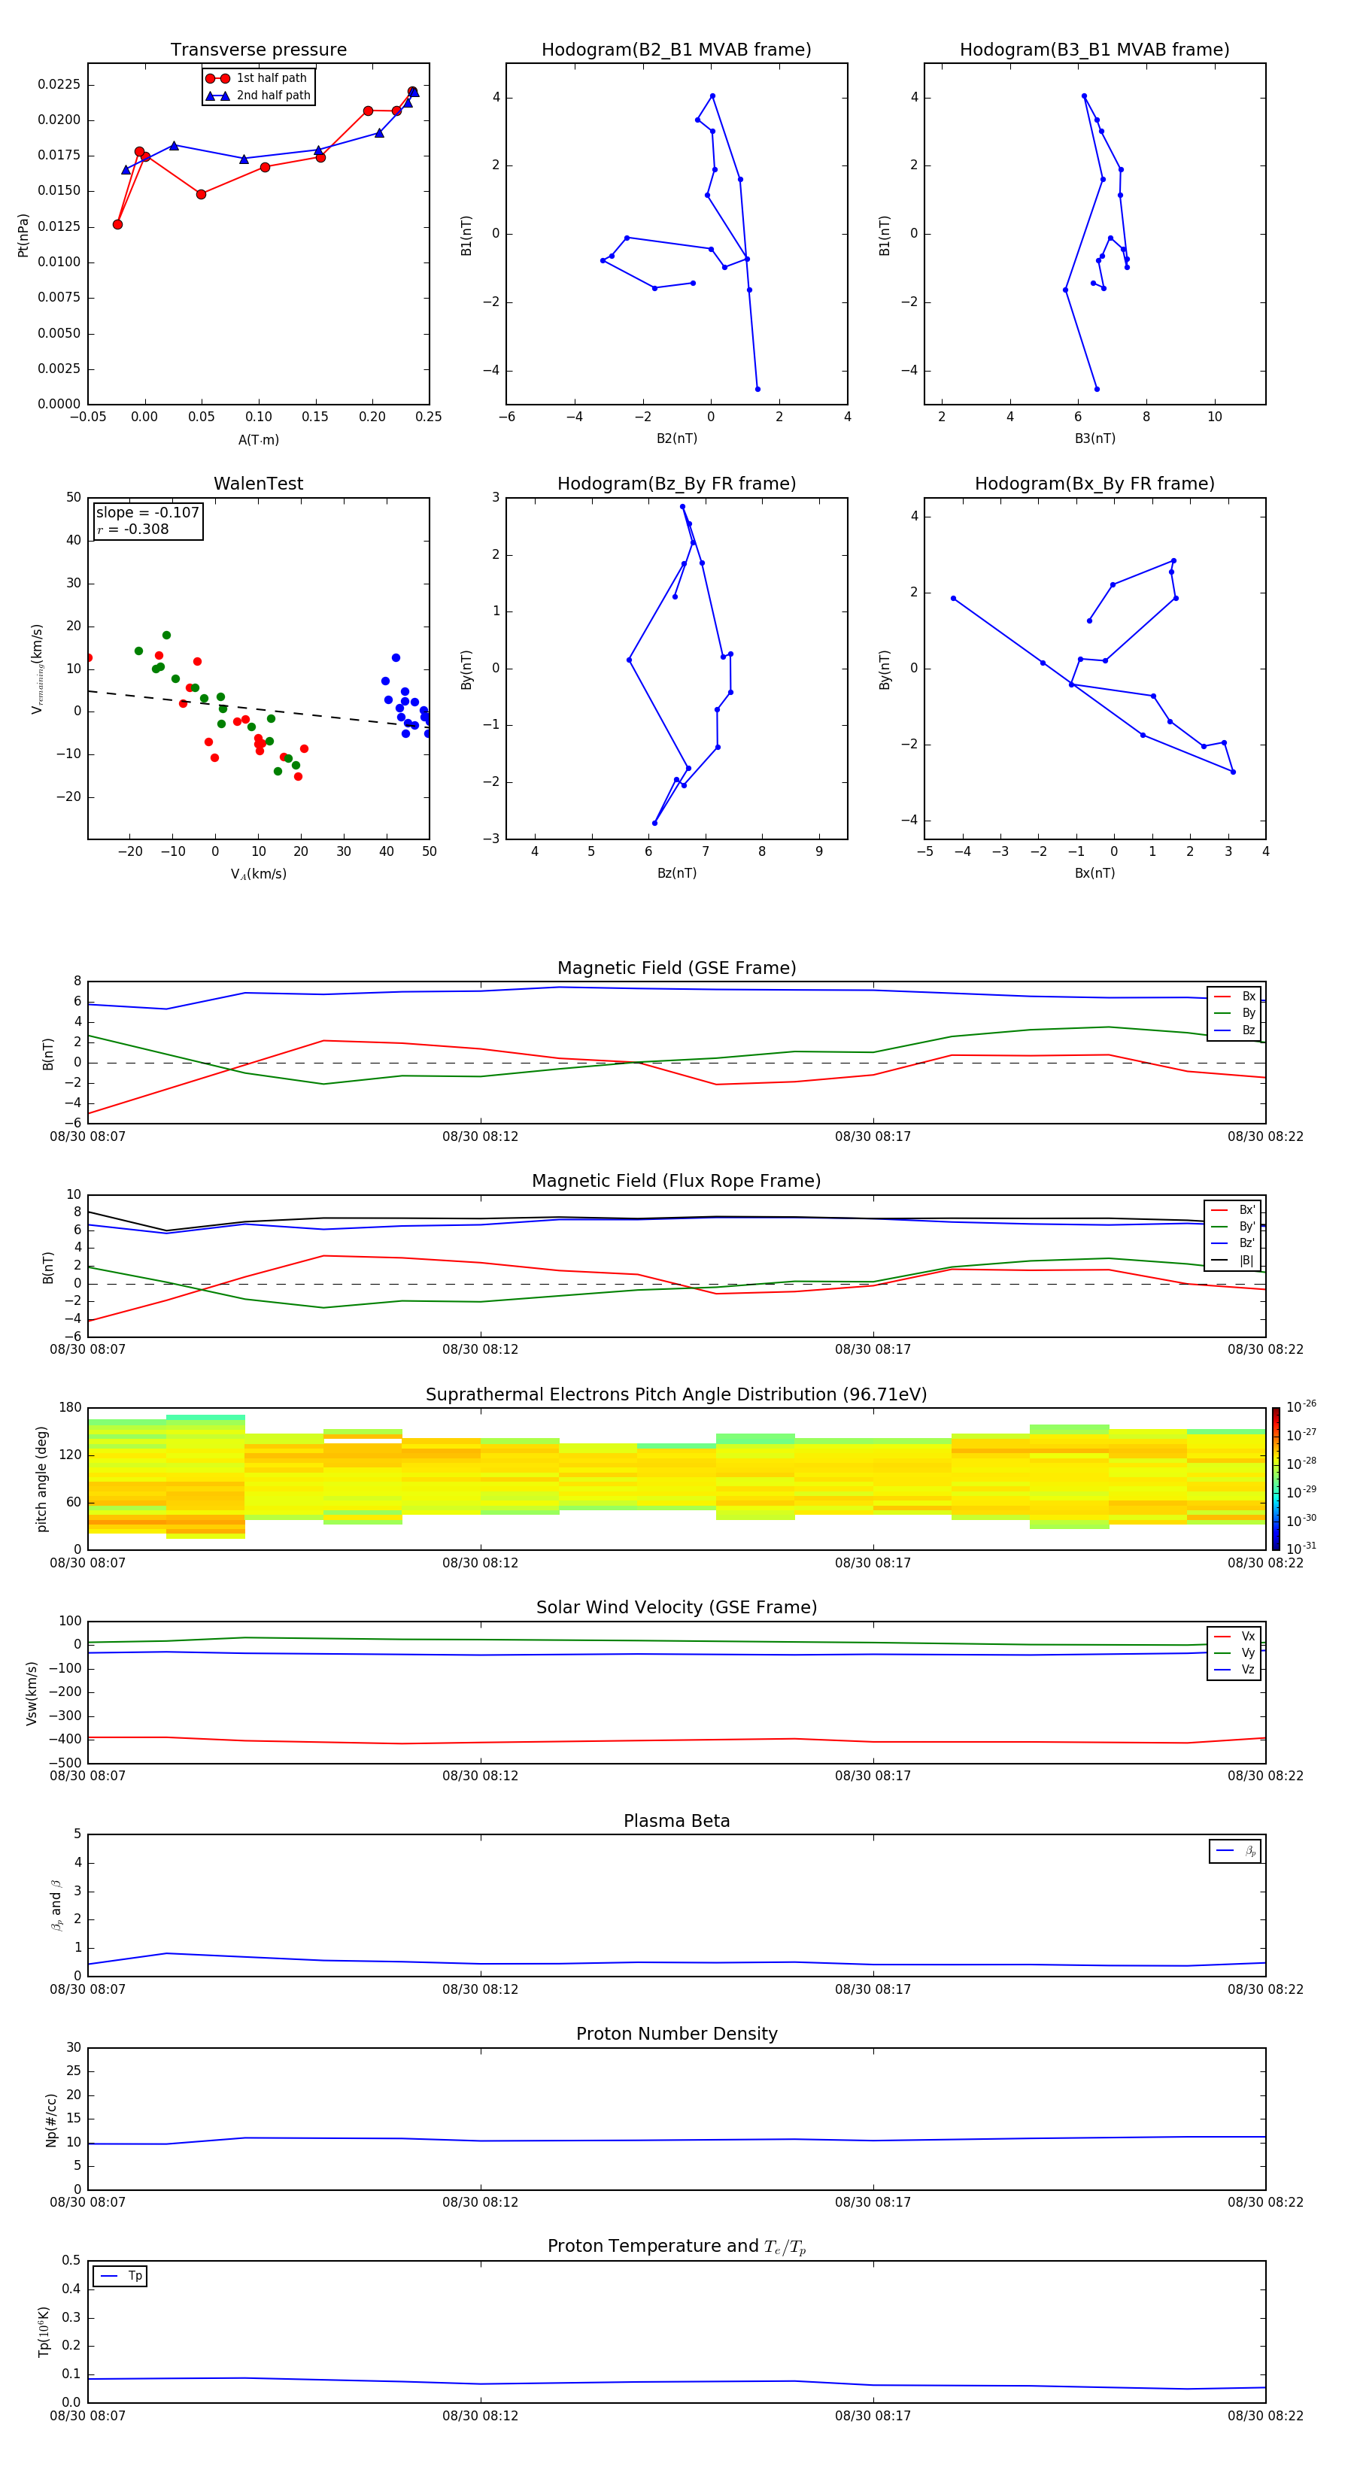Click 'Solar Wind Velocity (GSE Frame)' title

click(x=676, y=1608)
